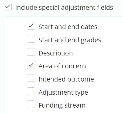
Task: Toggle off the checkmark beside Area of concern
Action: point(31,65)
